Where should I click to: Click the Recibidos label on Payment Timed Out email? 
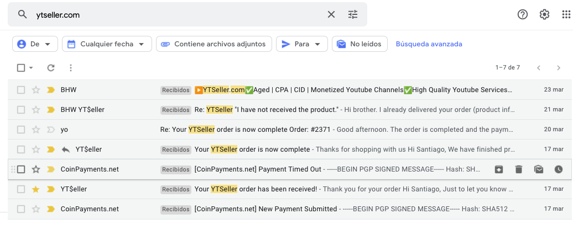click(x=176, y=169)
